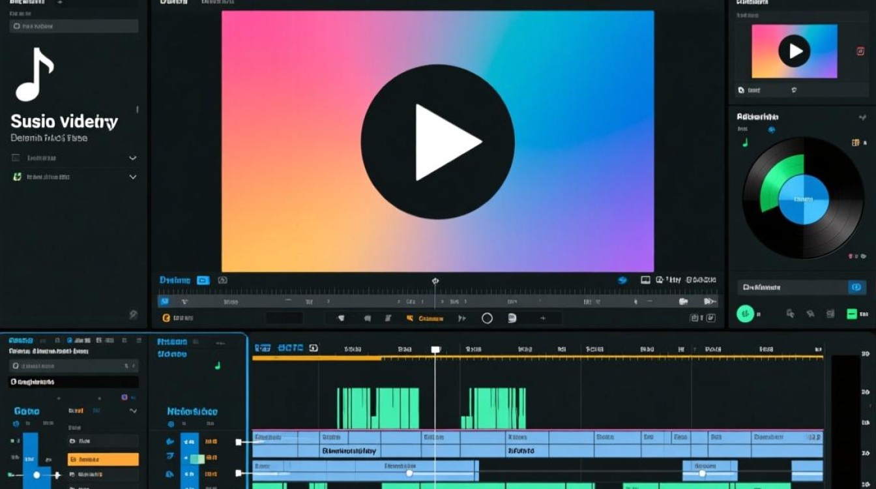The image size is (876, 489).
Task: Open the chevron dropdown in bottom-left mixer panel
Action: [x=133, y=411]
